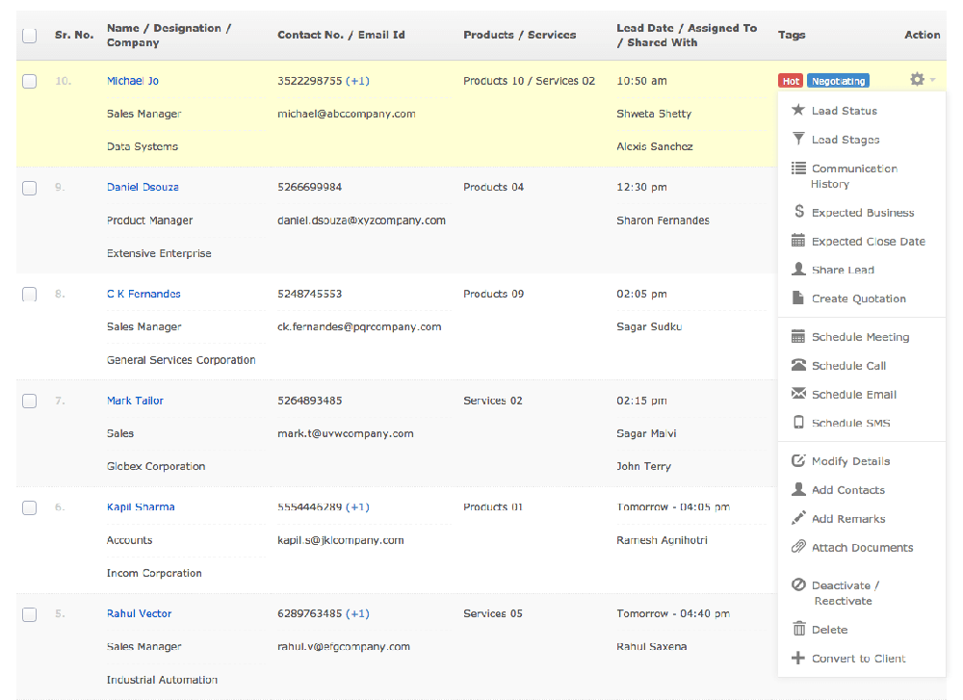Click the person icon beside Add Contacts

[798, 489]
